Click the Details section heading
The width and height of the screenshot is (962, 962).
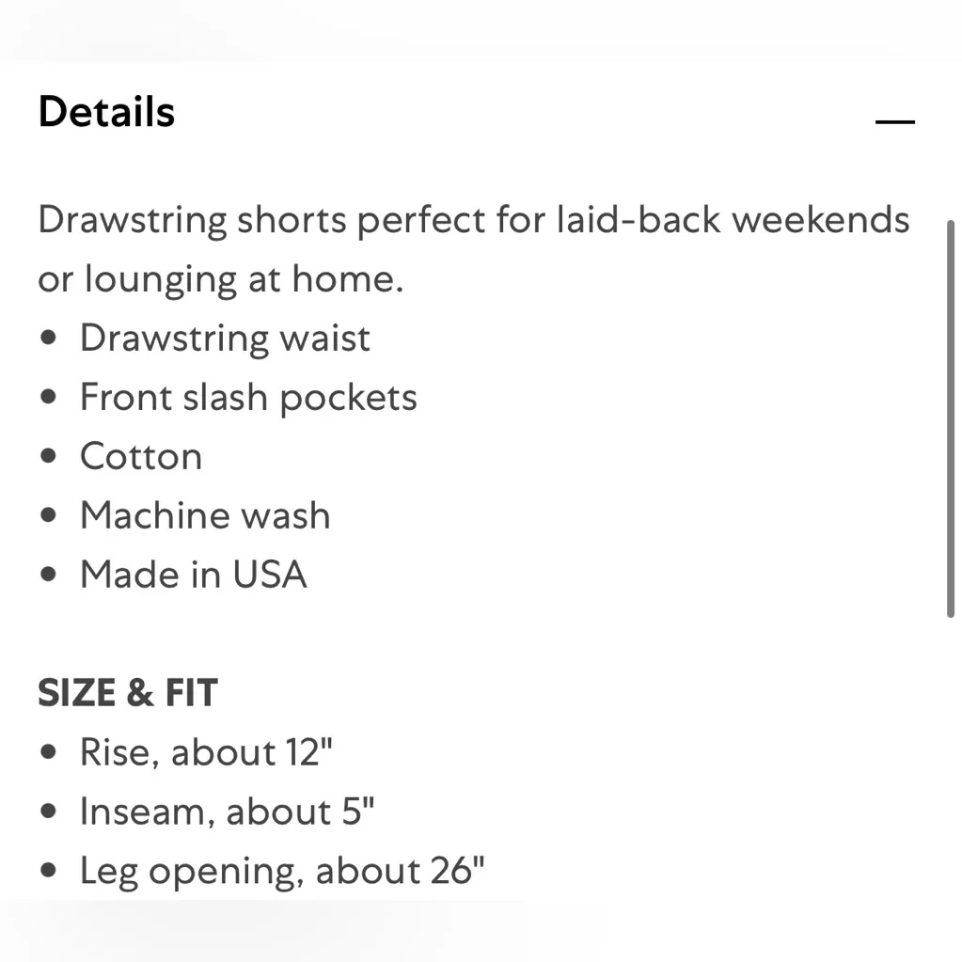click(106, 112)
